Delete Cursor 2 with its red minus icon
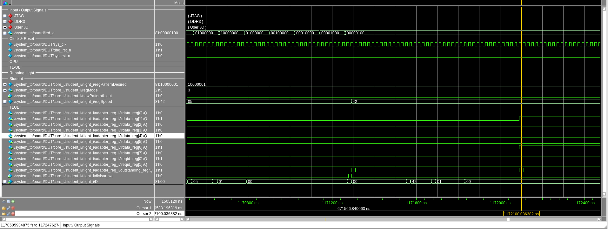This screenshot has height=229, width=608. pyautogui.click(x=13, y=214)
